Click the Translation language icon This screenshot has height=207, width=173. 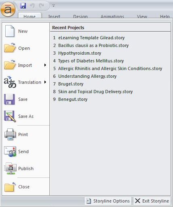[x=10, y=82]
